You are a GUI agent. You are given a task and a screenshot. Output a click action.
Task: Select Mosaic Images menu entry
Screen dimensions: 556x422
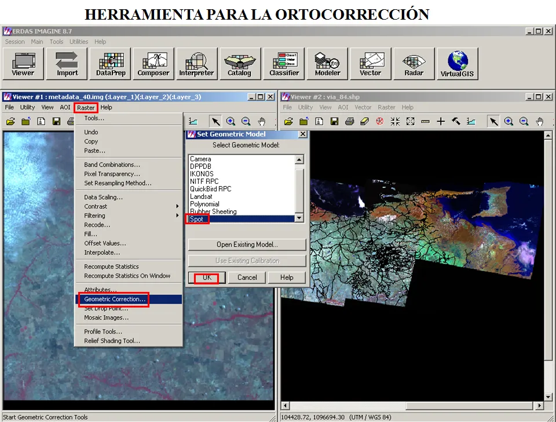[x=129, y=317]
